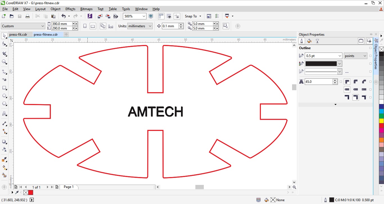Click the horizontal scrollbar thumb
The image size is (384, 204).
pos(200,187)
